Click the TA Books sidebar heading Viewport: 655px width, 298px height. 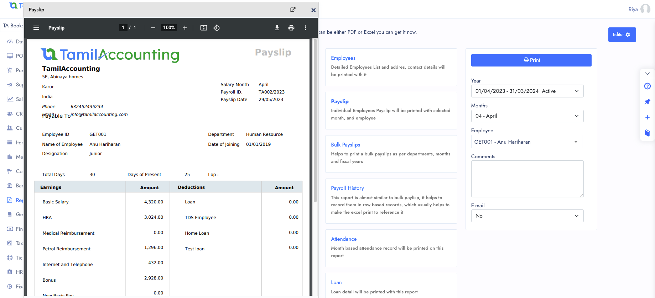pyautogui.click(x=13, y=26)
